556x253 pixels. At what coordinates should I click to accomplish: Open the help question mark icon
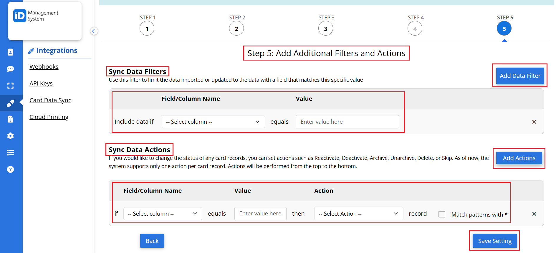point(10,169)
